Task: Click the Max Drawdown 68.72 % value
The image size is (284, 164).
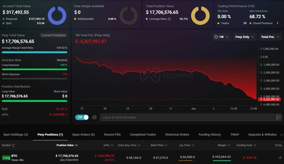Action: pyautogui.click(x=257, y=17)
